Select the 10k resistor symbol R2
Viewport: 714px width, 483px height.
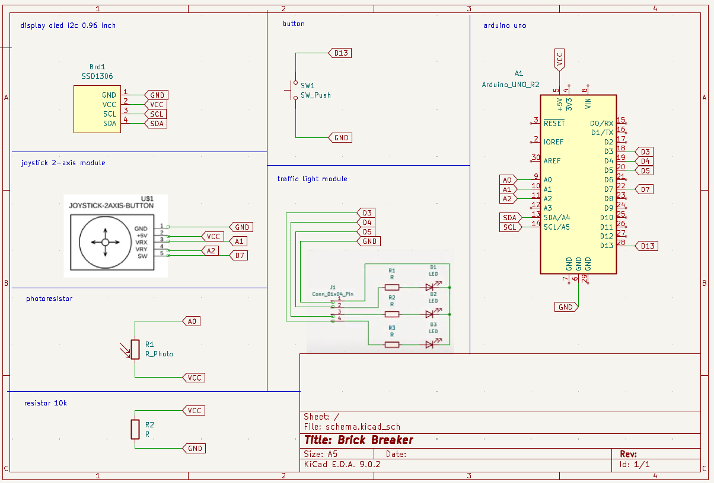134,429
